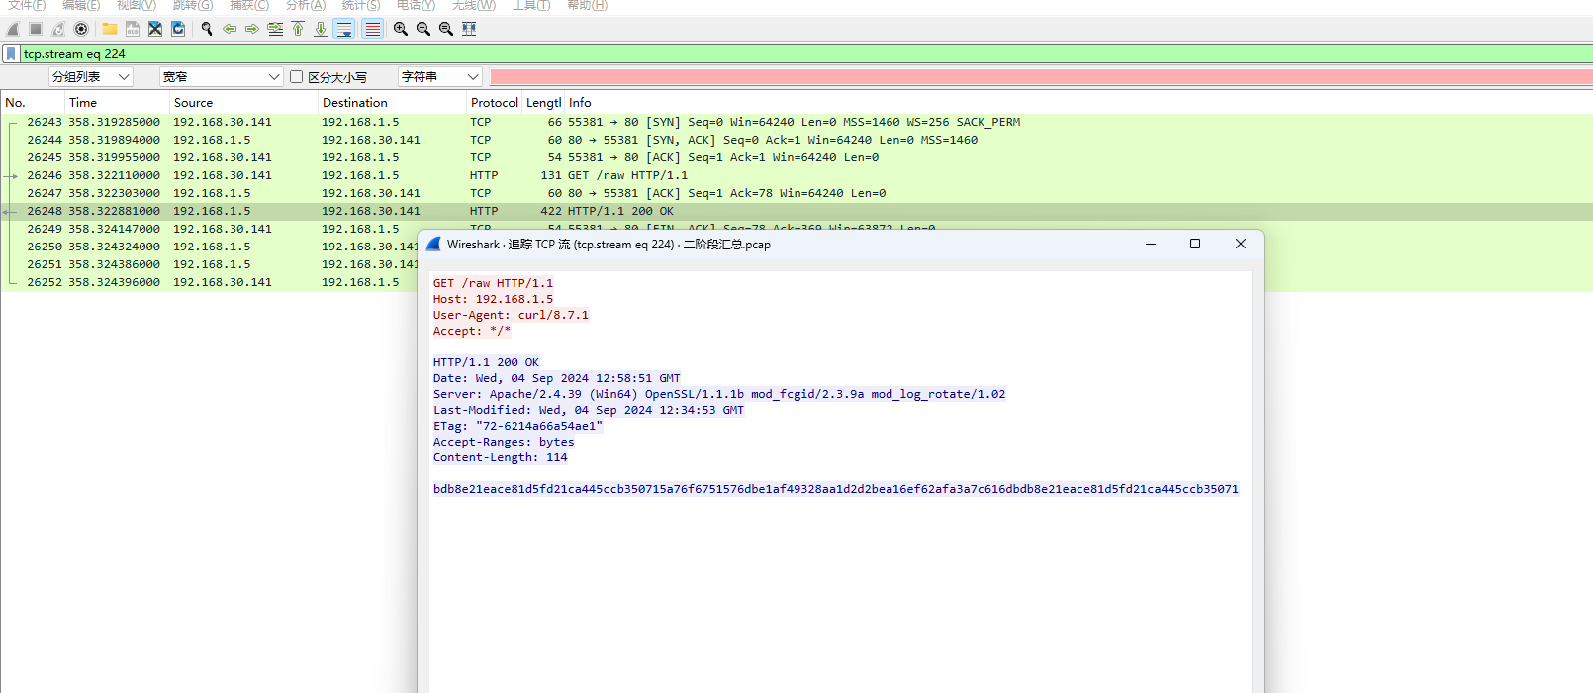The height and width of the screenshot is (693, 1593).
Task: Toggle packet list colorization
Action: (372, 29)
